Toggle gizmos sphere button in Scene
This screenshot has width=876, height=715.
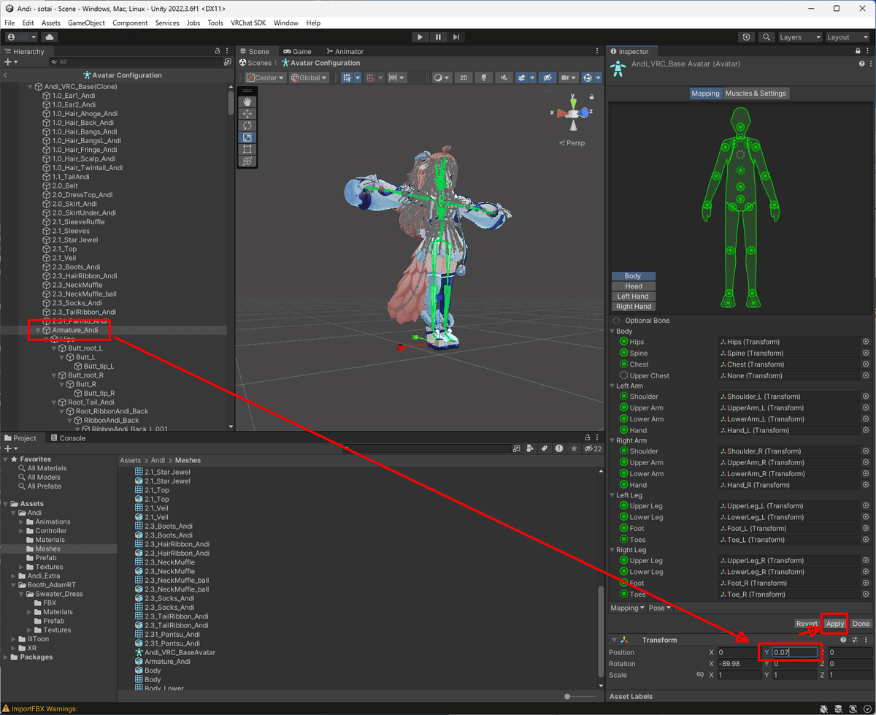point(587,77)
